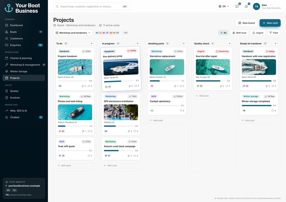The height and width of the screenshot is (202, 286).
Task: Click comment icon on Cockpit upholstery card
Action: pos(181,110)
